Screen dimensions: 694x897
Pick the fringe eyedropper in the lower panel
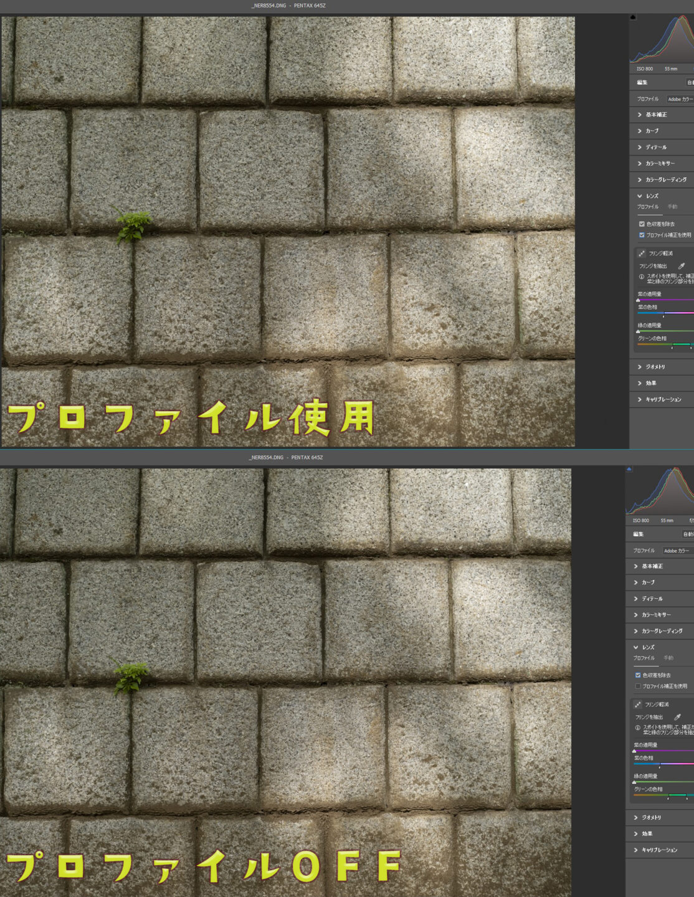point(677,717)
